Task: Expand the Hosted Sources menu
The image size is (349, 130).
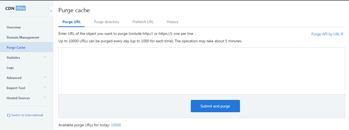Action: point(26,98)
